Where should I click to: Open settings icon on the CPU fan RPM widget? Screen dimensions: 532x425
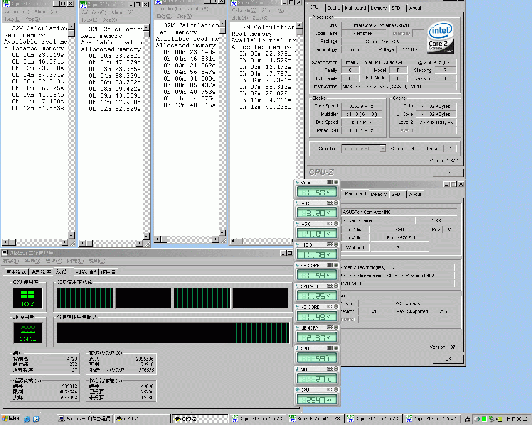point(329,390)
